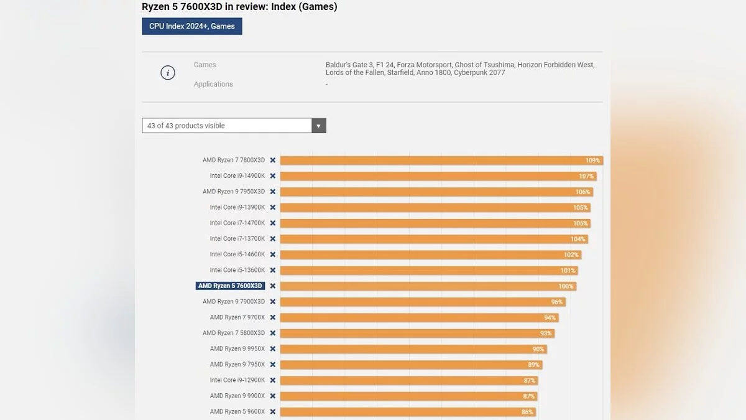Screen dimensions: 746x420
Task: Remove Intel Core i7-14700K with its X icon
Action: (x=272, y=223)
